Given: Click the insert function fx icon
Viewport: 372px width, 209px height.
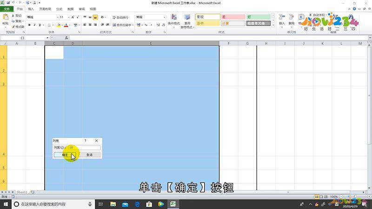Looking at the screenshot, I should (66, 38).
